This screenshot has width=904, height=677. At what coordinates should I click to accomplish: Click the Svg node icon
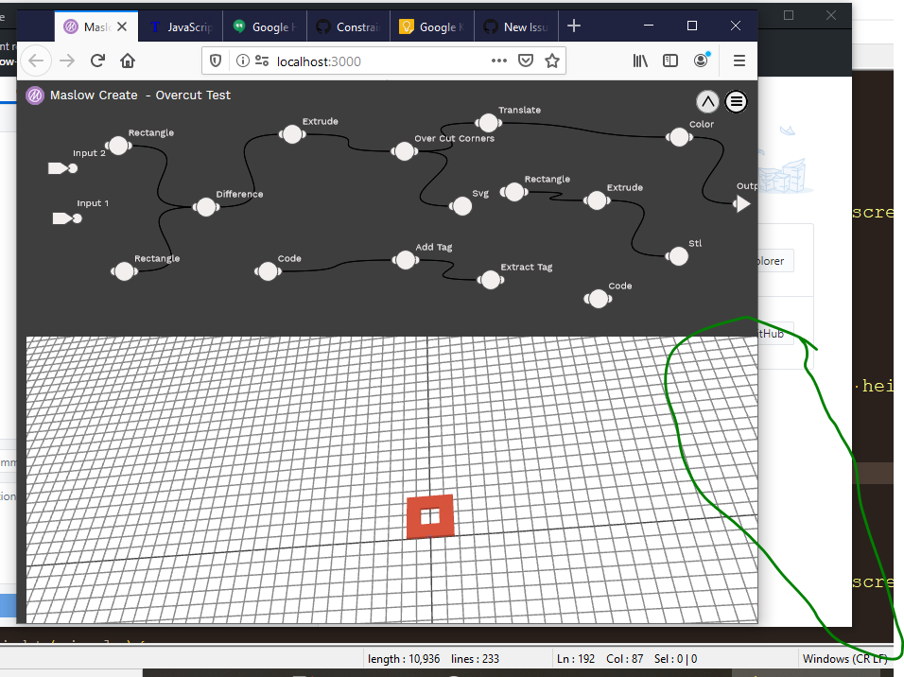click(461, 204)
